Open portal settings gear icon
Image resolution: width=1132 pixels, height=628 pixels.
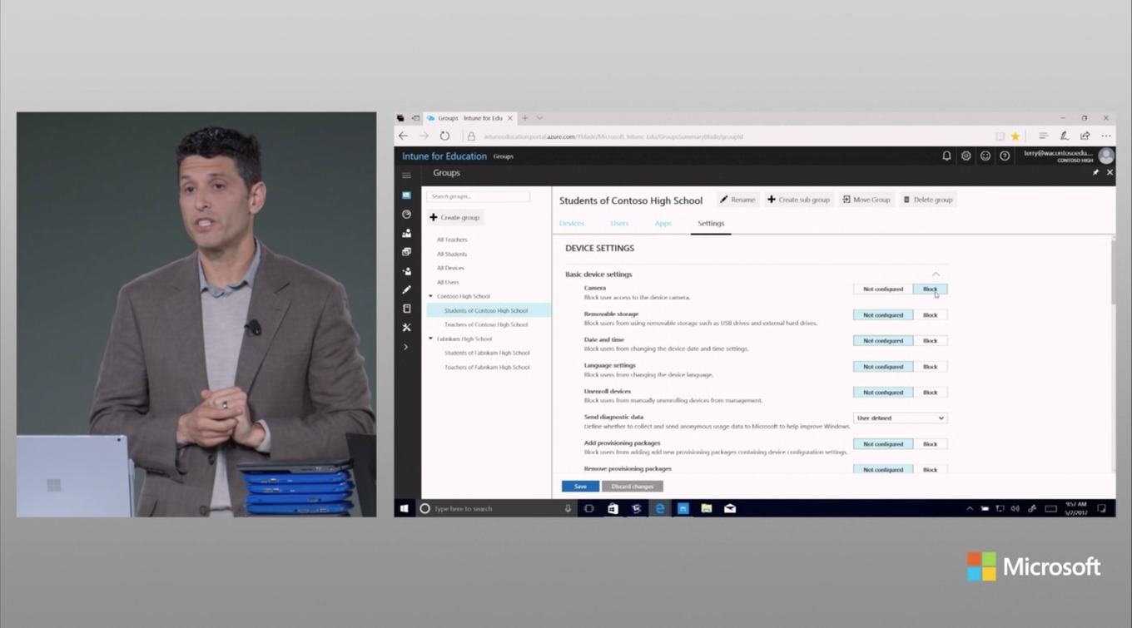tap(966, 156)
